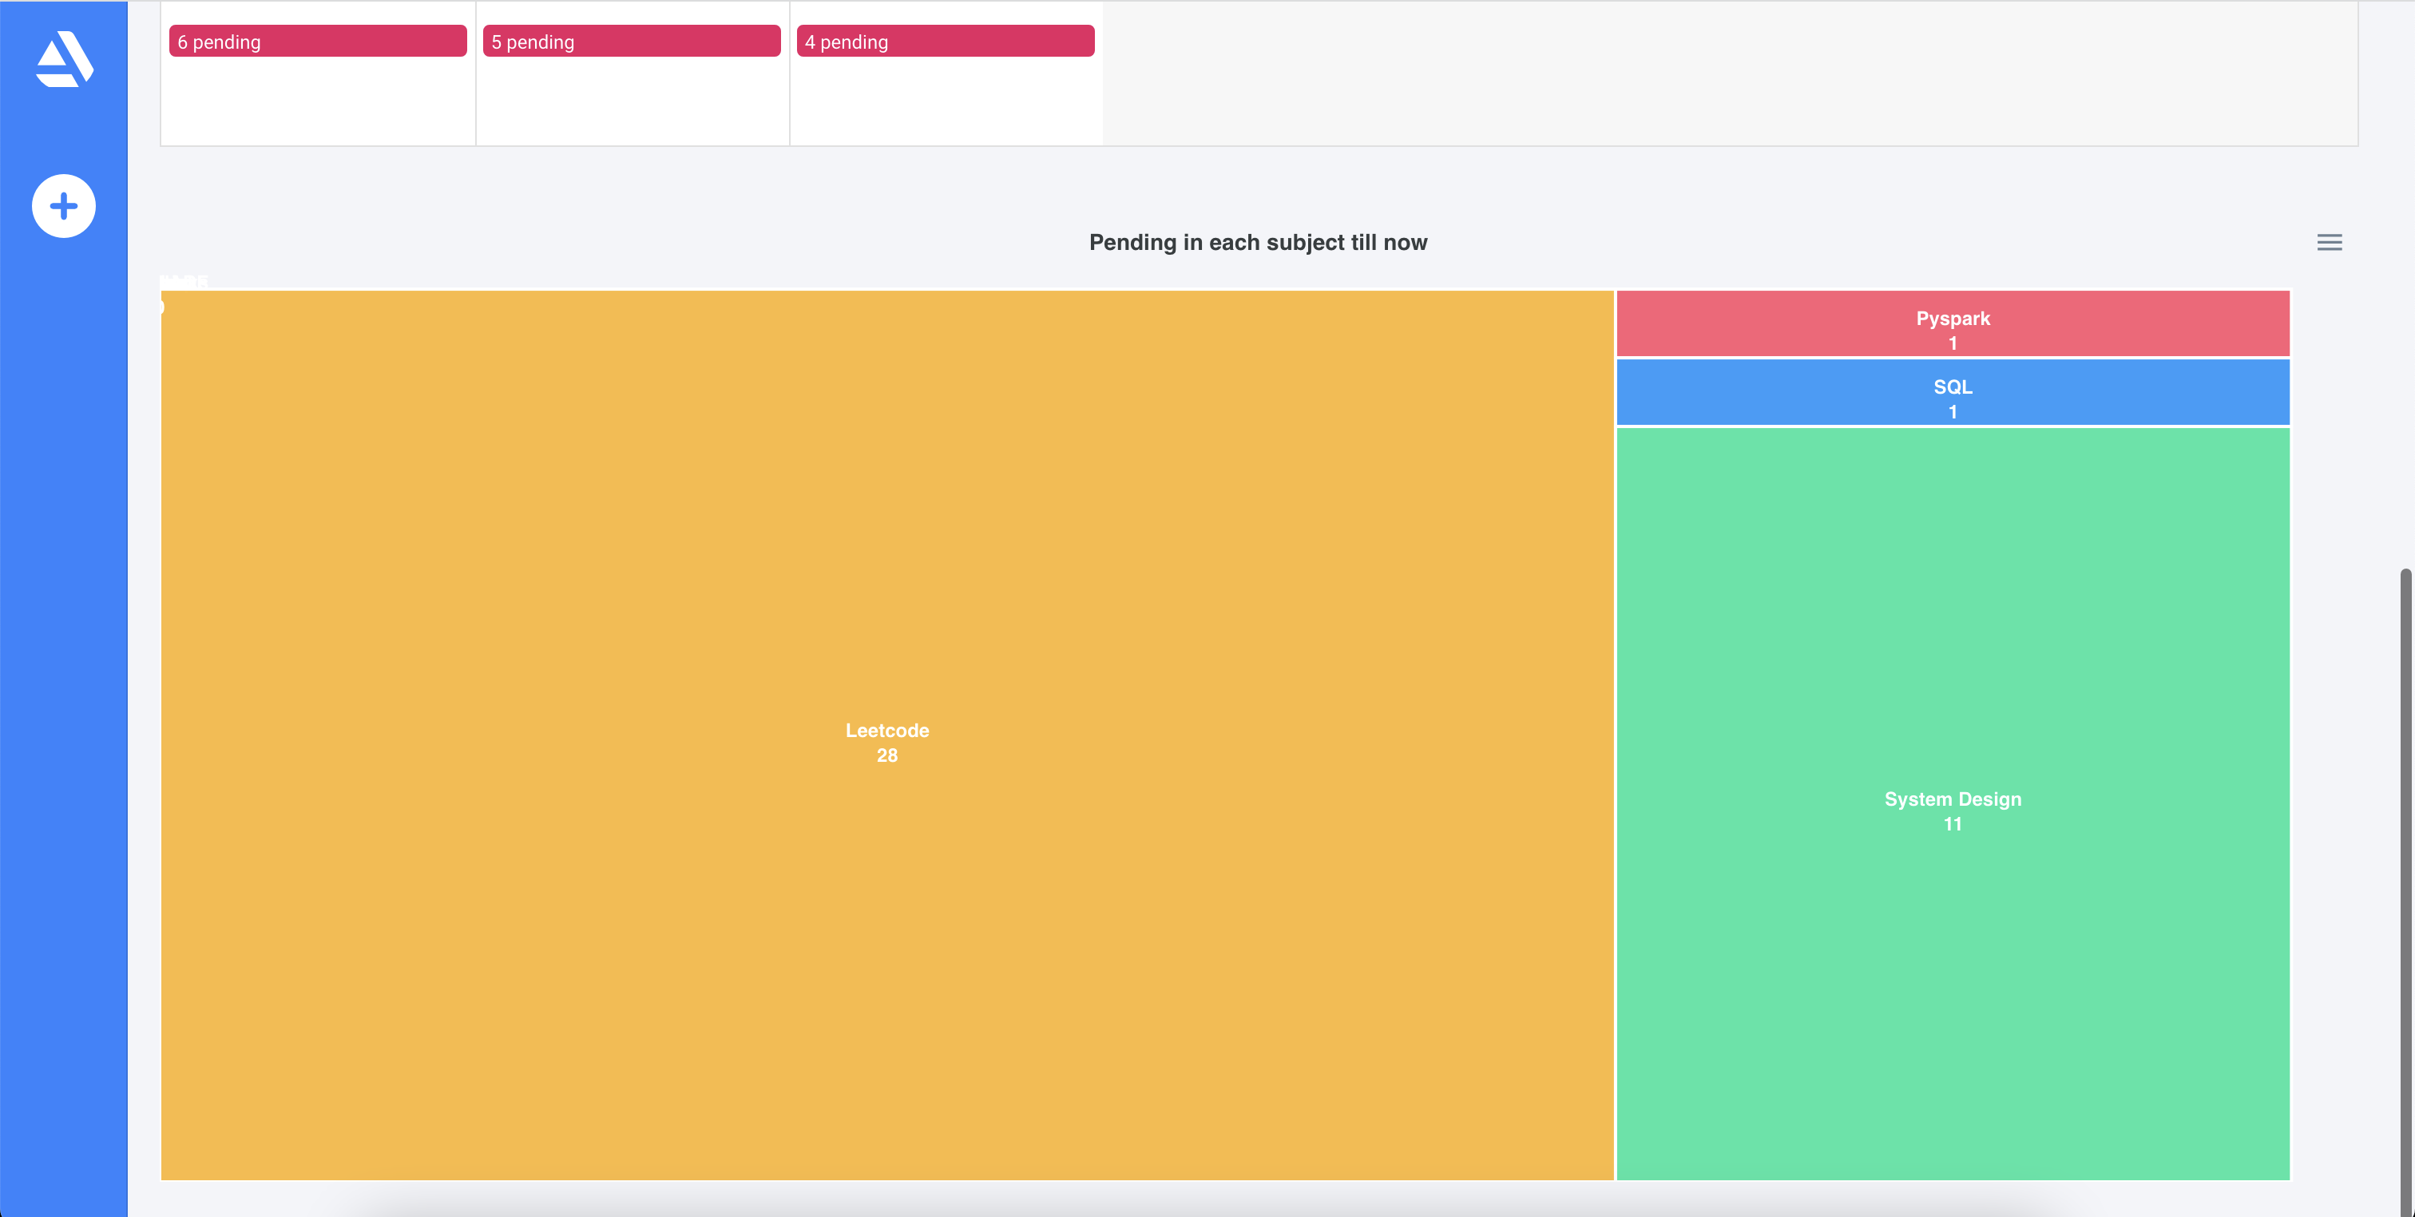Click the garbled white label at chart corner
Image resolution: width=2415 pixels, height=1217 pixels.
coord(184,280)
